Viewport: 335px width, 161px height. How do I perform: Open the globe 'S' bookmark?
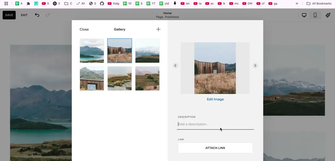(93, 4)
